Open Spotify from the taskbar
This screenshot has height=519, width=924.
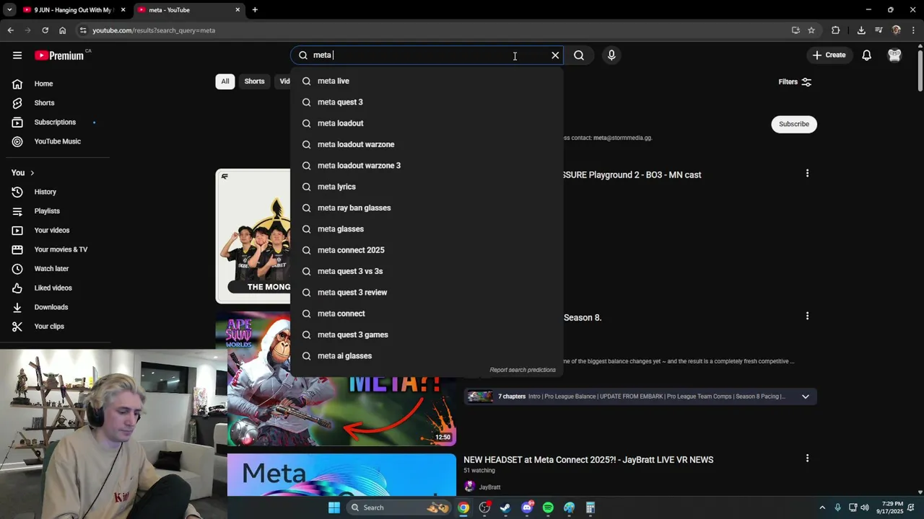click(x=548, y=507)
